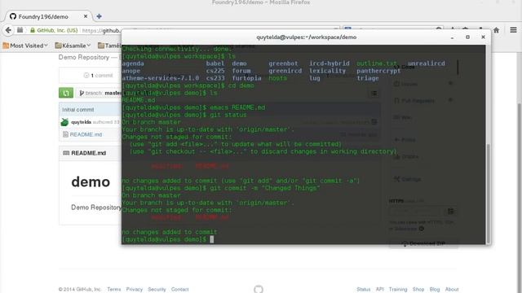This screenshot has width=522, height=293.
Task: Click the Download ZIP button behind terminal
Action: point(424,244)
